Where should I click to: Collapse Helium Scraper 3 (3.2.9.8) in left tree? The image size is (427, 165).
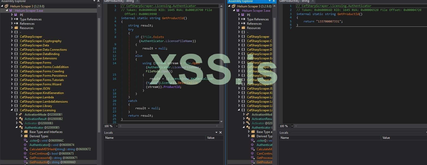pyautogui.click(x=3, y=6)
